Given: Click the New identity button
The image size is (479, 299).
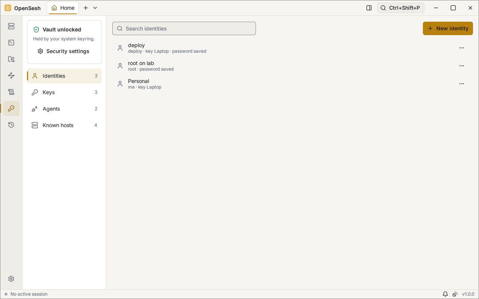Looking at the screenshot, I should (x=448, y=28).
